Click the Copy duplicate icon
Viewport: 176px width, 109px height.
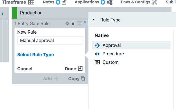(x=83, y=79)
